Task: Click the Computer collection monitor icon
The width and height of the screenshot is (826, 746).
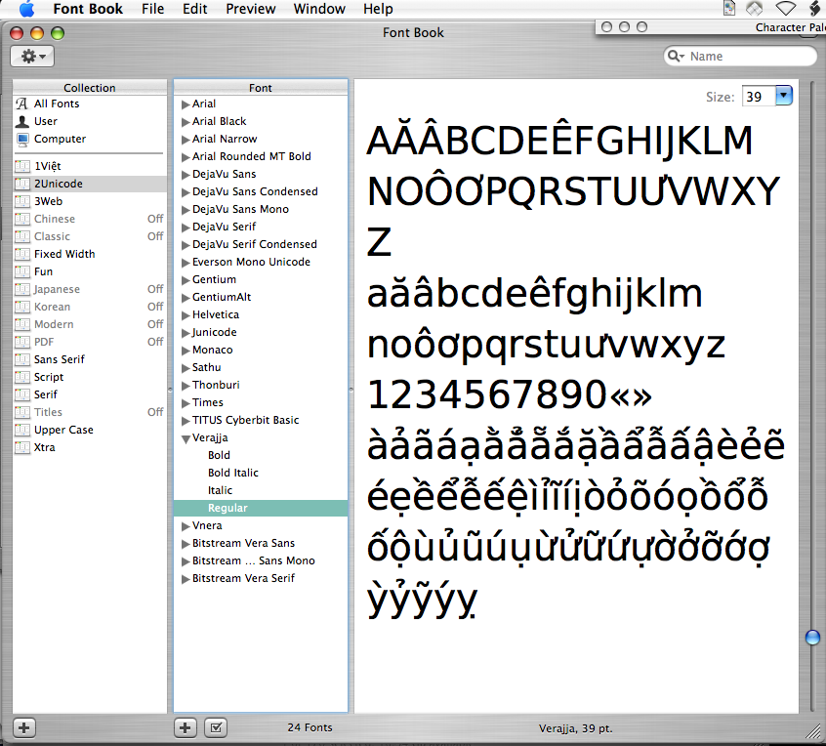Action: (x=22, y=139)
